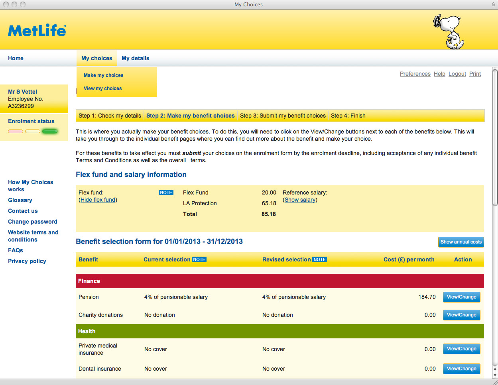Select Make my choices from the dropdown

tap(104, 75)
